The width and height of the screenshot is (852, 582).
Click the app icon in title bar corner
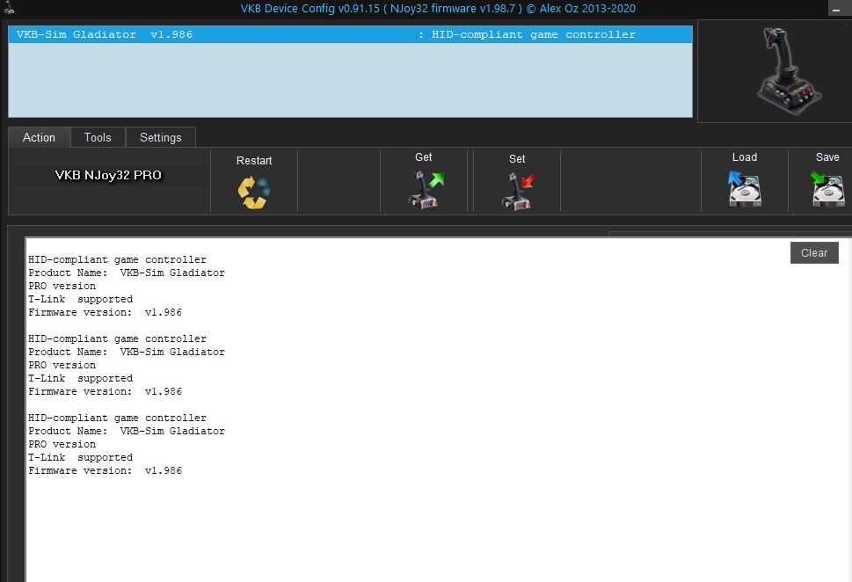coord(8,8)
